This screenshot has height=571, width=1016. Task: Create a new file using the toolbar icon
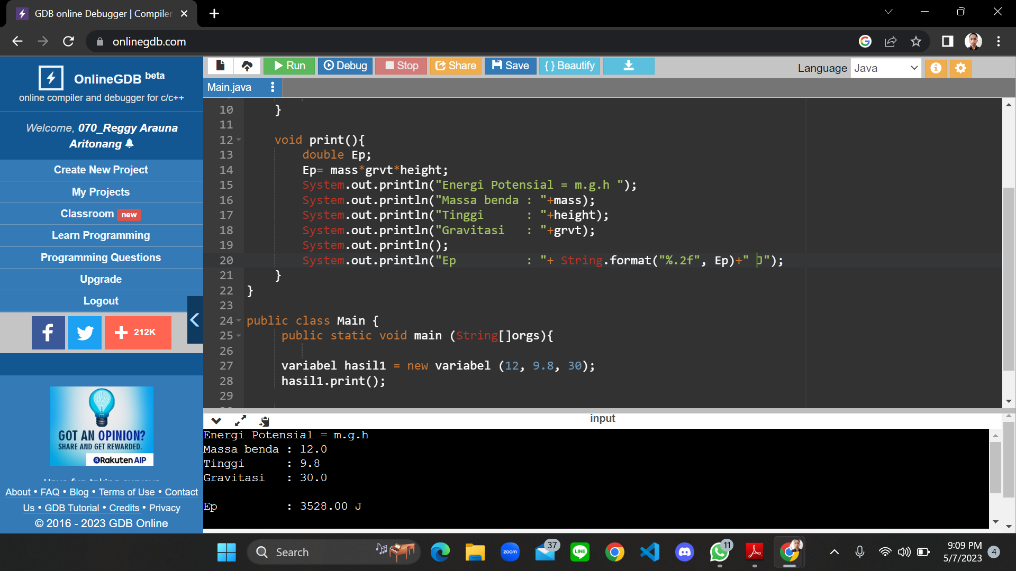click(221, 66)
